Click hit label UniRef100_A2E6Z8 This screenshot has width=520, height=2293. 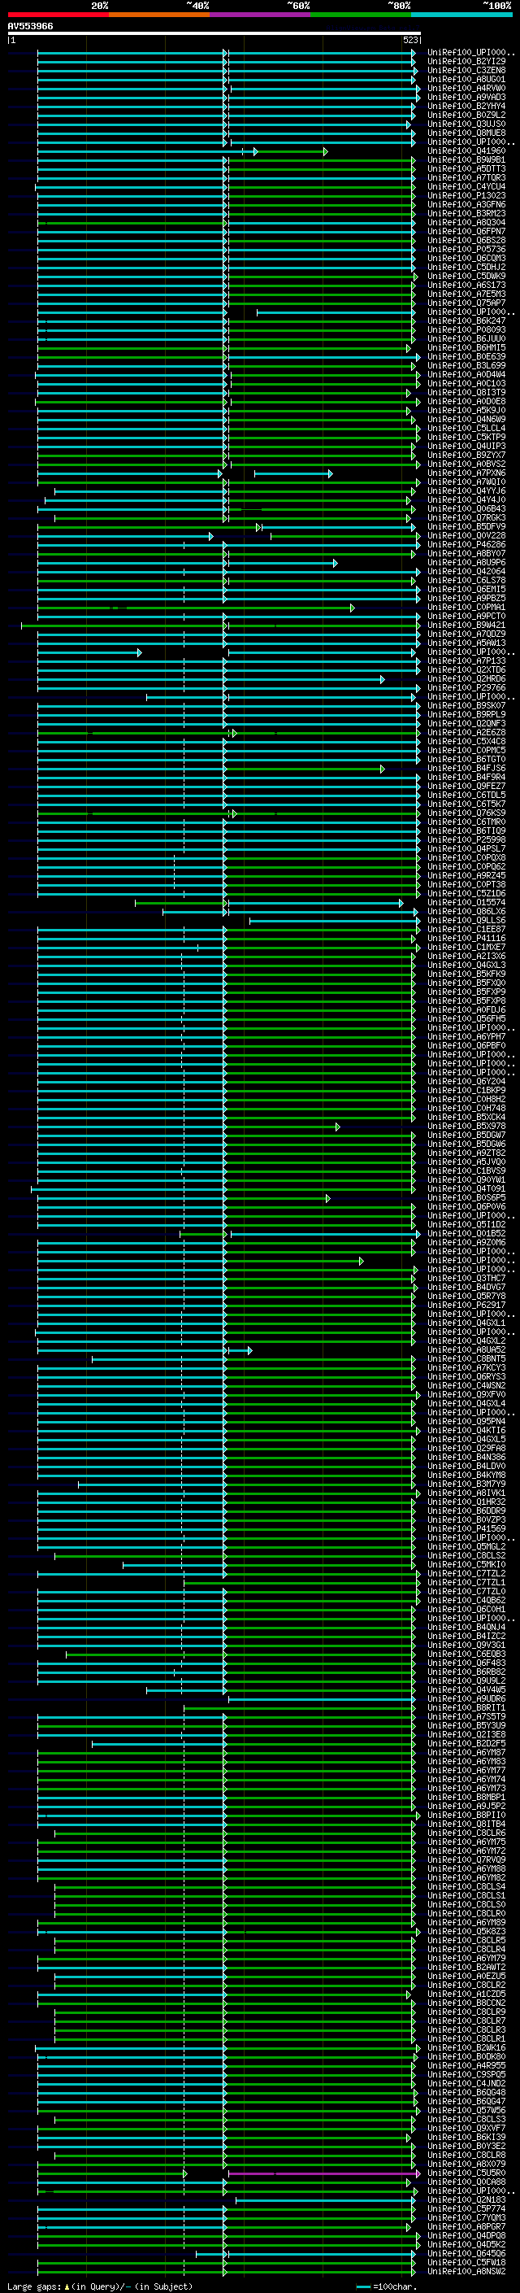[466, 733]
